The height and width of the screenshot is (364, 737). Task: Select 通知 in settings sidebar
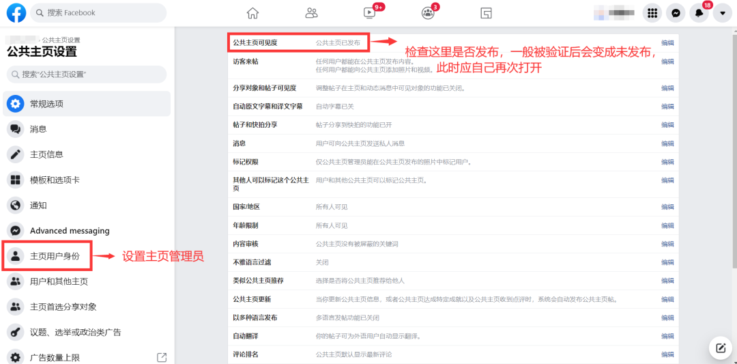click(x=87, y=205)
